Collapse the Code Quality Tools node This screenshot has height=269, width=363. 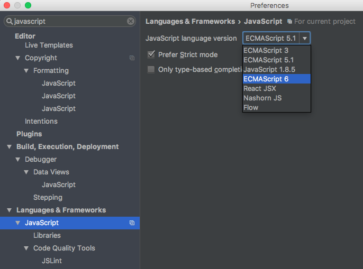(26, 248)
